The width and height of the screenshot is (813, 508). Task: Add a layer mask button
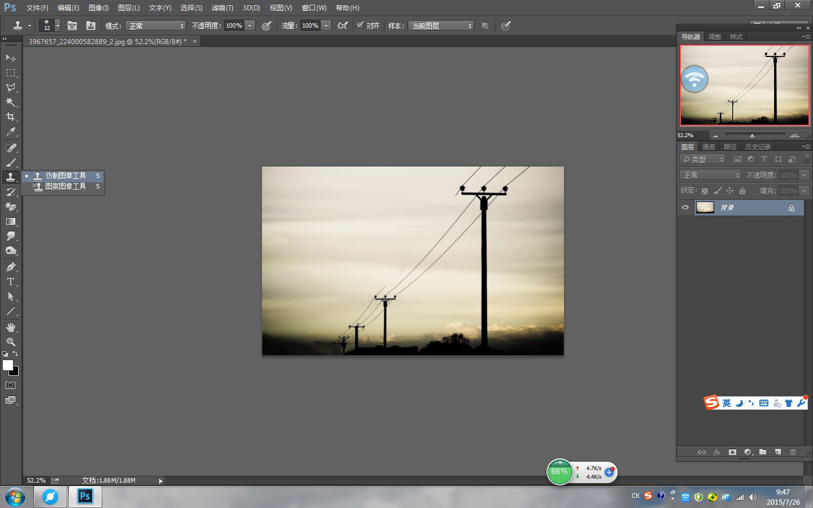732,452
